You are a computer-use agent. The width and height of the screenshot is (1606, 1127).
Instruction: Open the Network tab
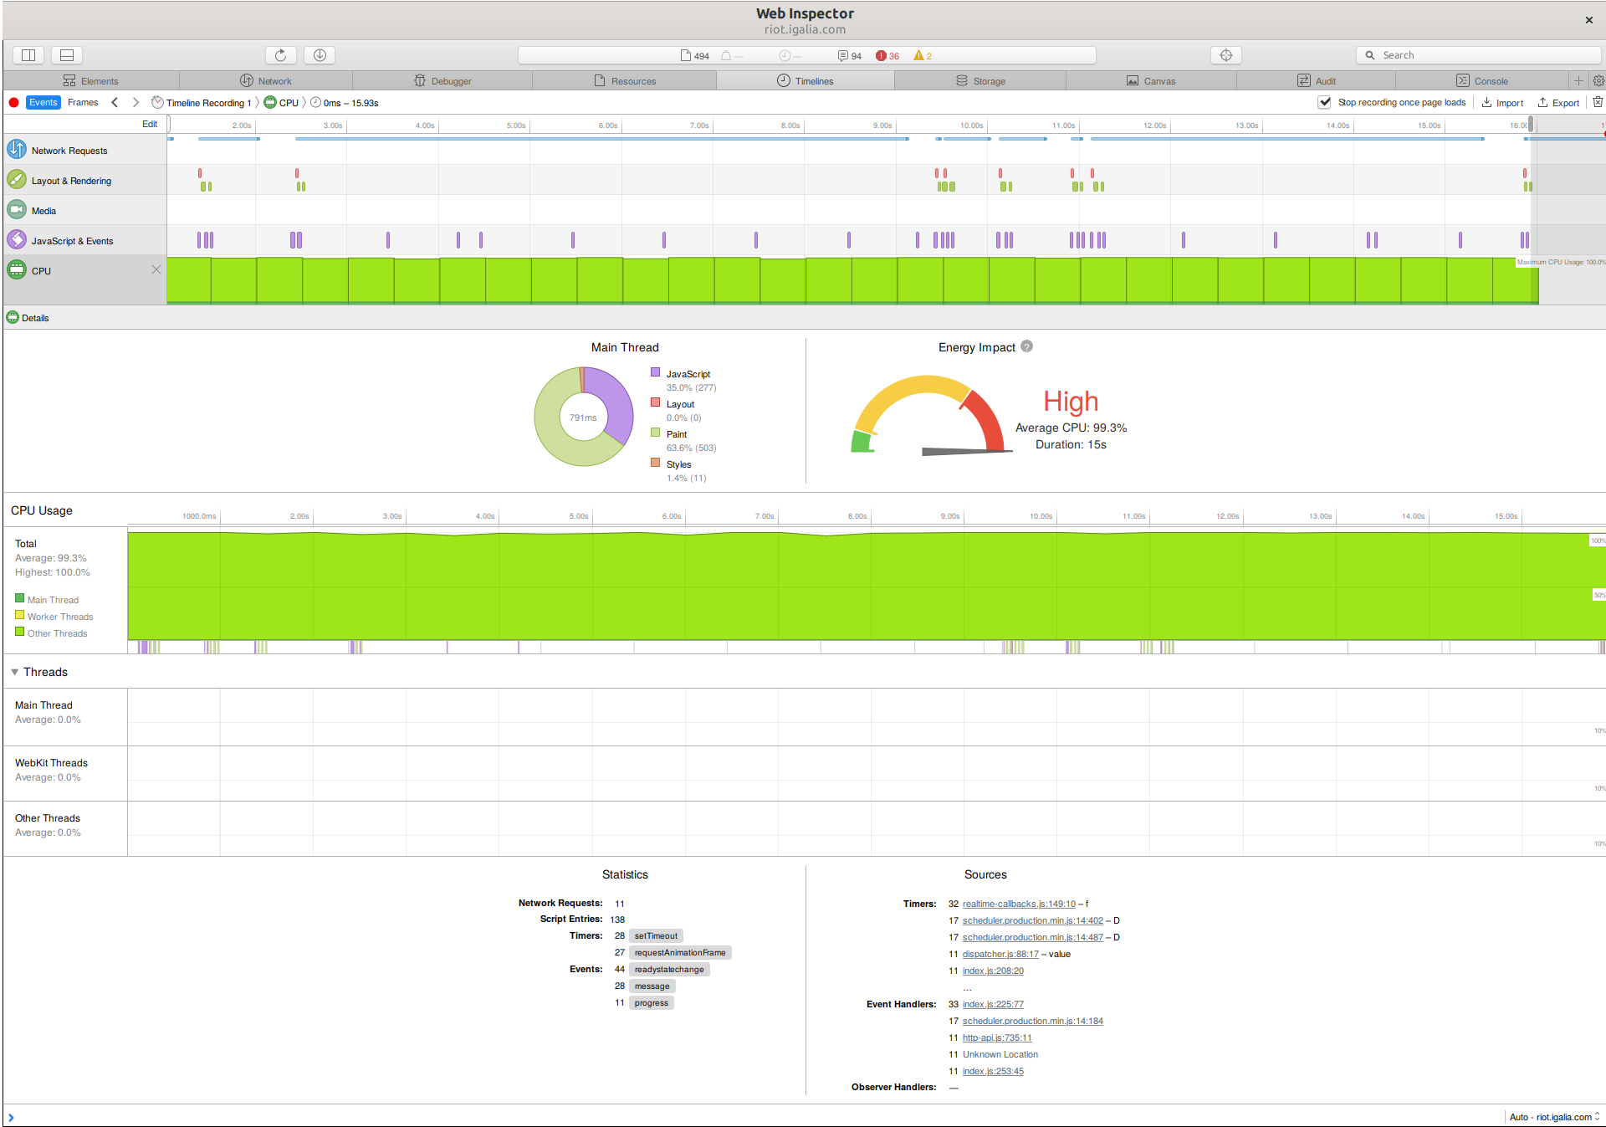tap(266, 81)
